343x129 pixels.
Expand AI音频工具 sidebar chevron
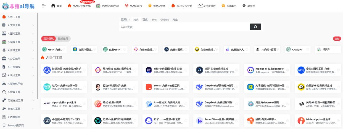[33, 50]
